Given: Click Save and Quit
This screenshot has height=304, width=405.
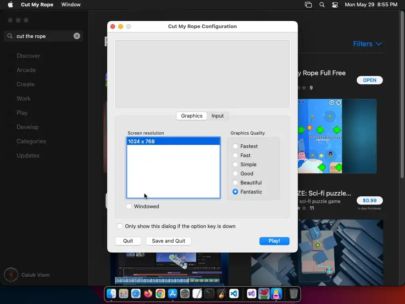Looking at the screenshot, I should click(x=168, y=241).
